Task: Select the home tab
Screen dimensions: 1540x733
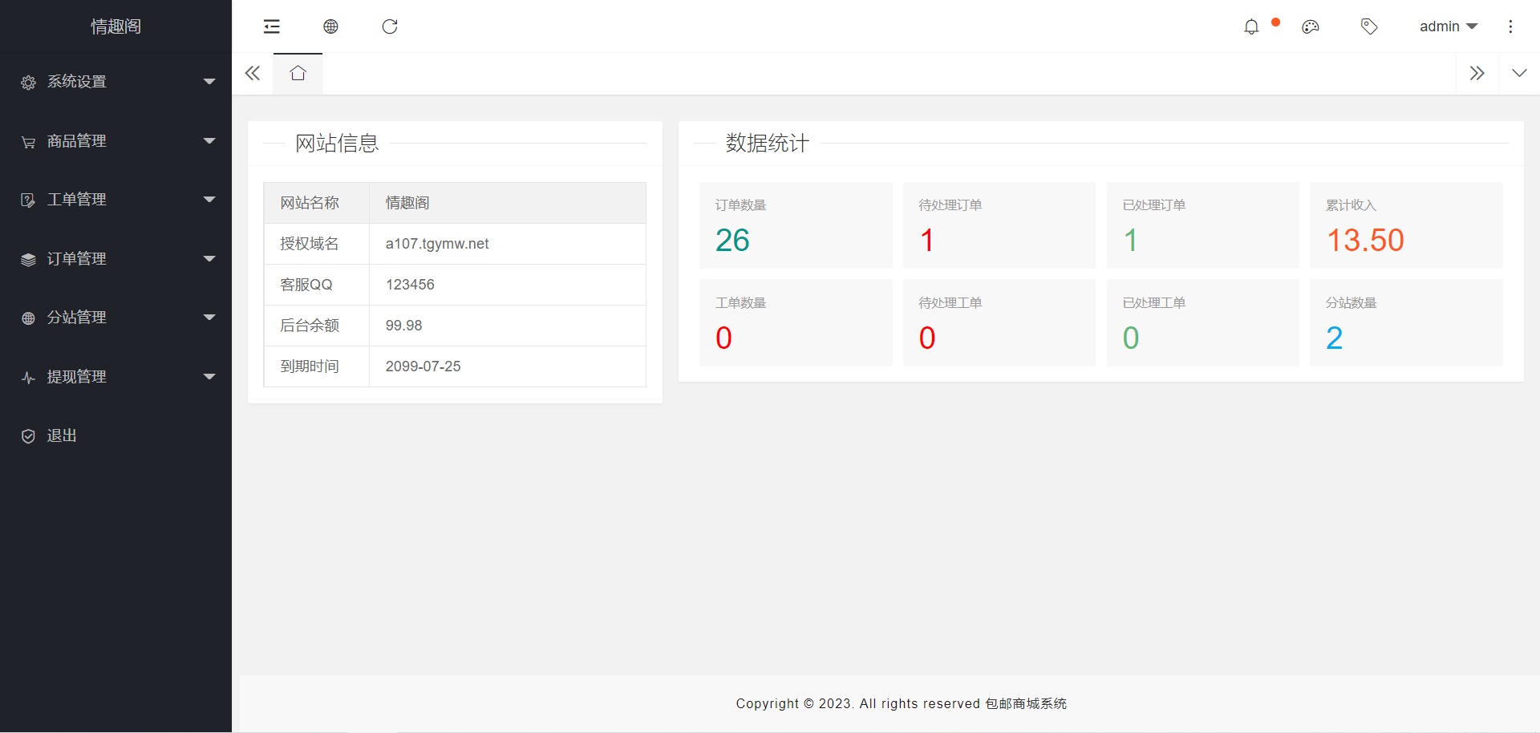Action: coord(298,74)
